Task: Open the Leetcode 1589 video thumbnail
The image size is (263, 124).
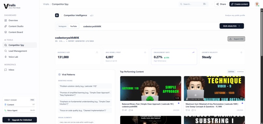Action: (214, 88)
